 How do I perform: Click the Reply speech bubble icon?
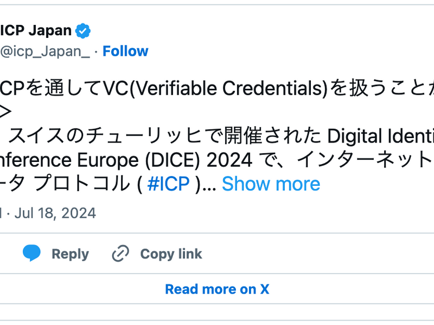pyautogui.click(x=32, y=253)
